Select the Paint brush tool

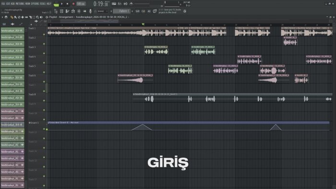pyautogui.click(x=15, y=17)
